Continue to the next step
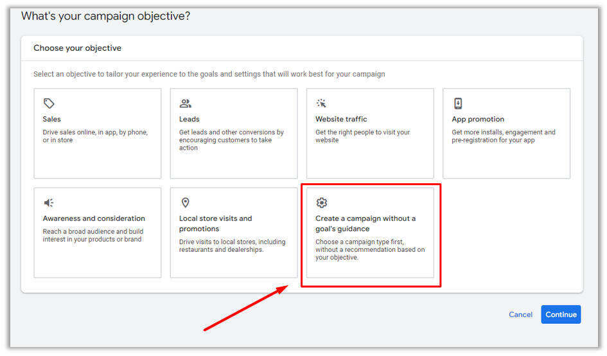The height and width of the screenshot is (356, 607). (561, 314)
